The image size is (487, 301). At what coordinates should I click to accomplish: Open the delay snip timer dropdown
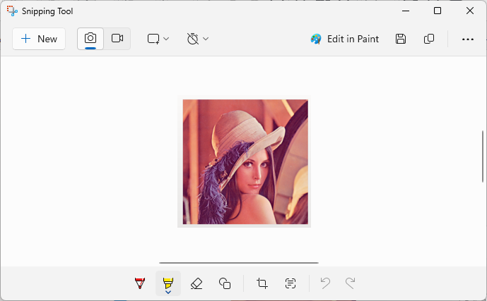pos(197,39)
